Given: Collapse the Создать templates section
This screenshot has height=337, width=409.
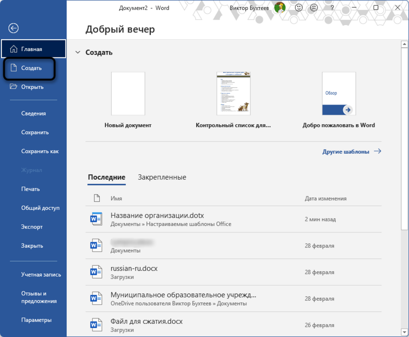Looking at the screenshot, I should pyautogui.click(x=77, y=52).
